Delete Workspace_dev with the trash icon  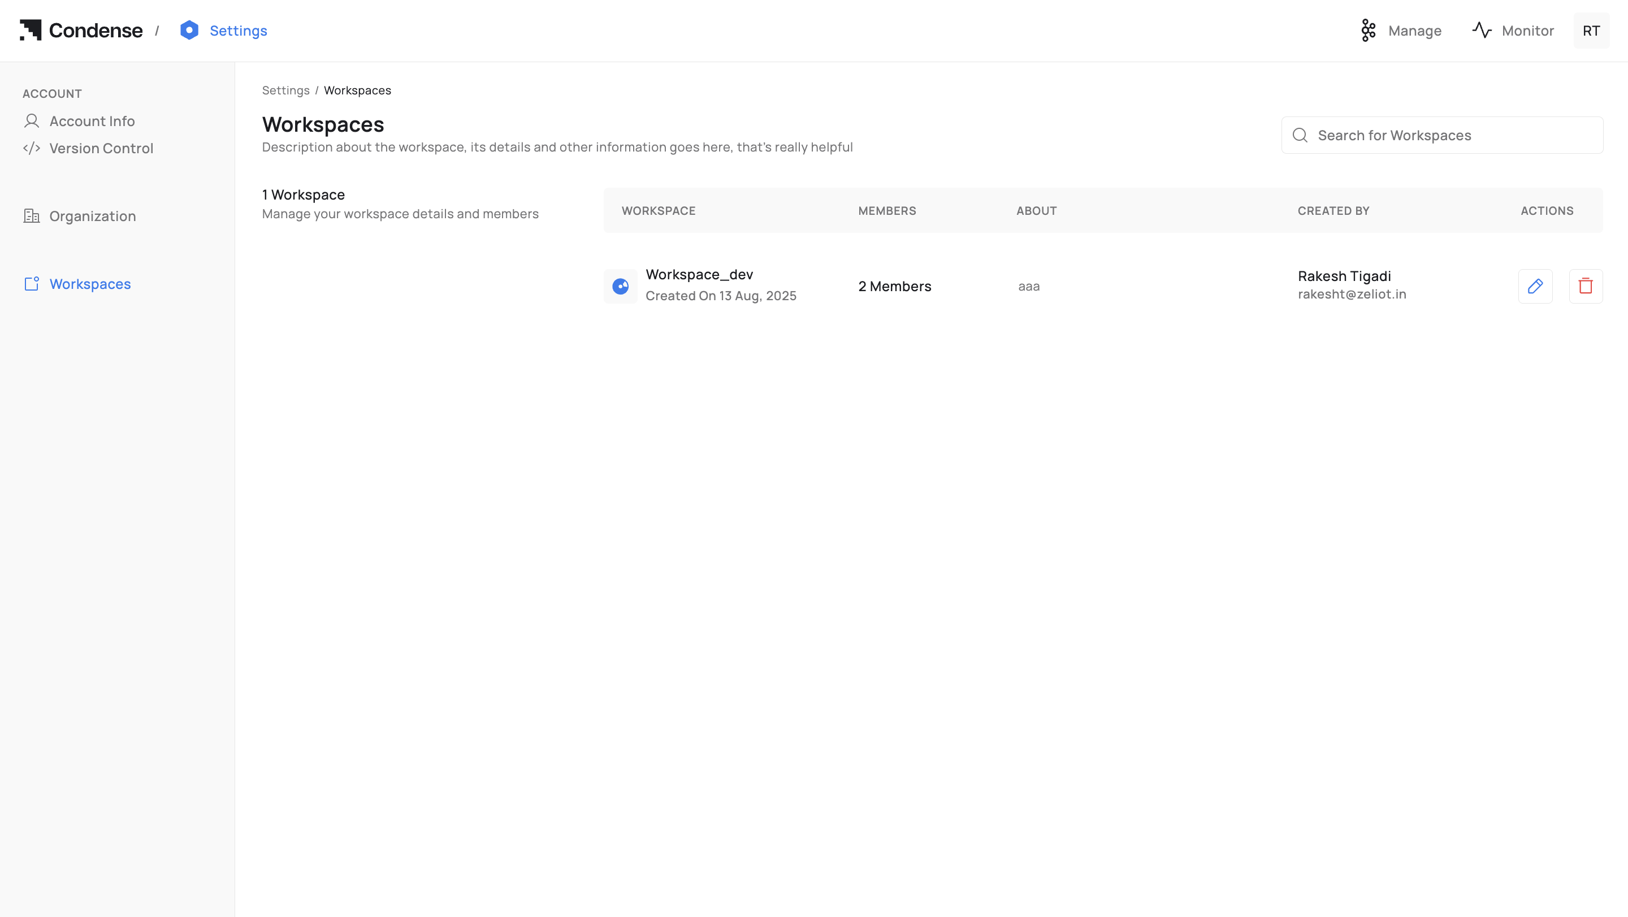tap(1585, 286)
